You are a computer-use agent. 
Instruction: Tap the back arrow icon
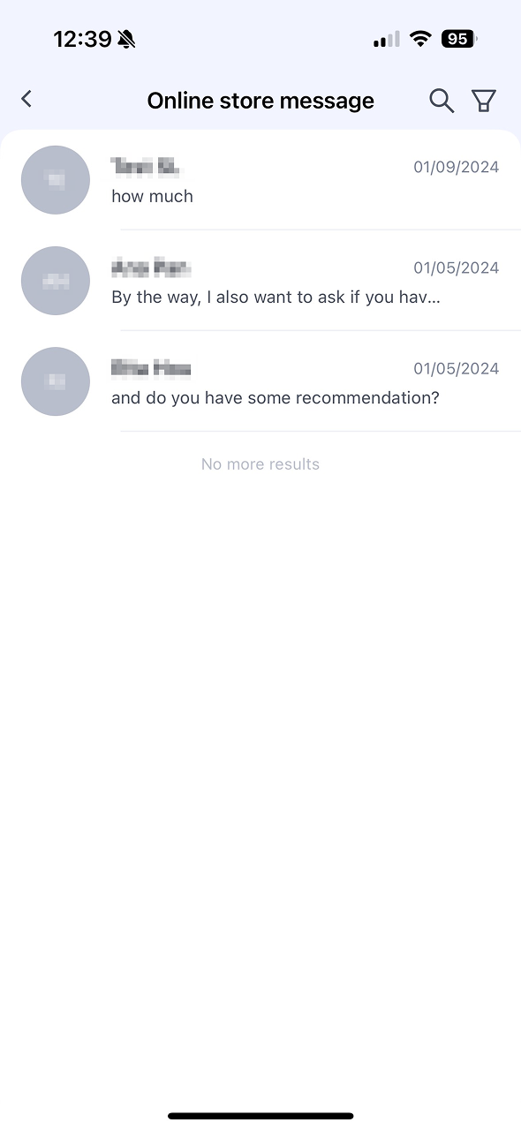tap(26, 99)
